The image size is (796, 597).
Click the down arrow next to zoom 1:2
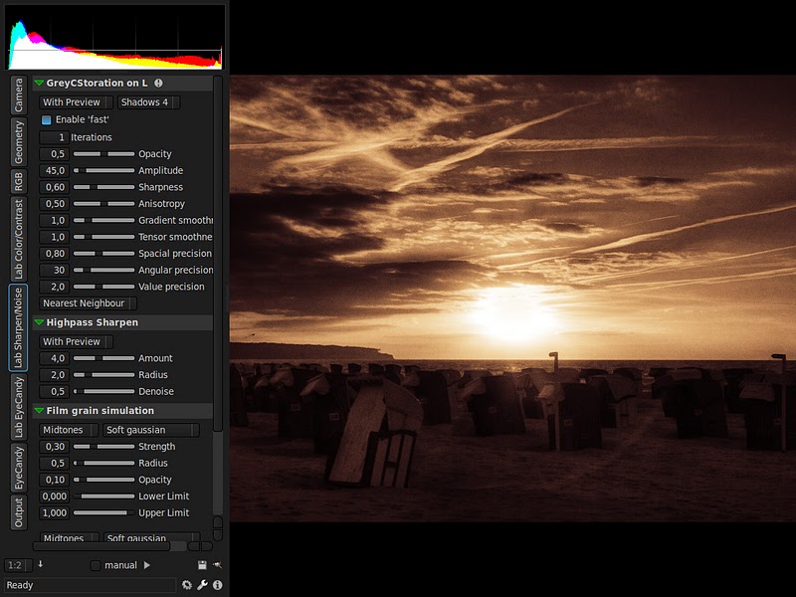coord(41,564)
